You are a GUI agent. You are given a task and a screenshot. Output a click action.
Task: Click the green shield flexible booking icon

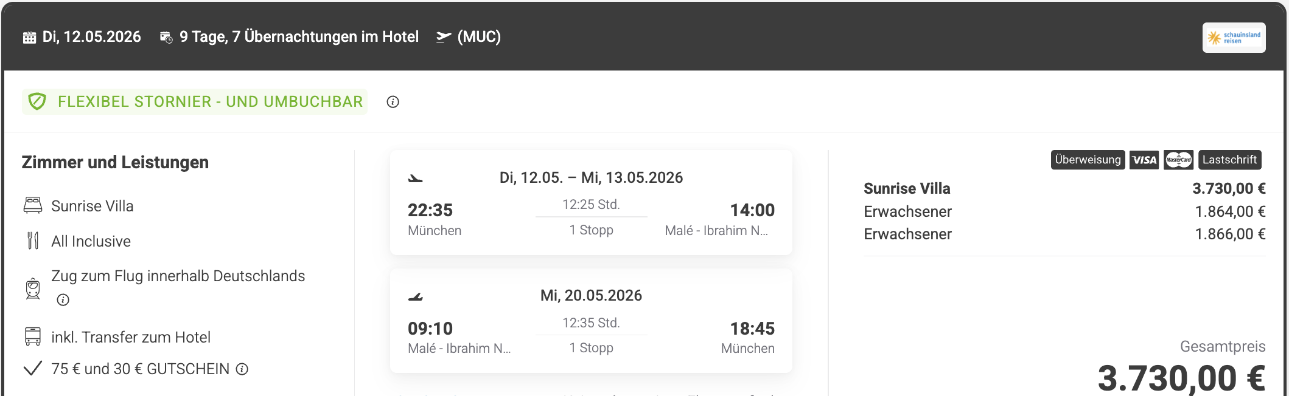(38, 101)
